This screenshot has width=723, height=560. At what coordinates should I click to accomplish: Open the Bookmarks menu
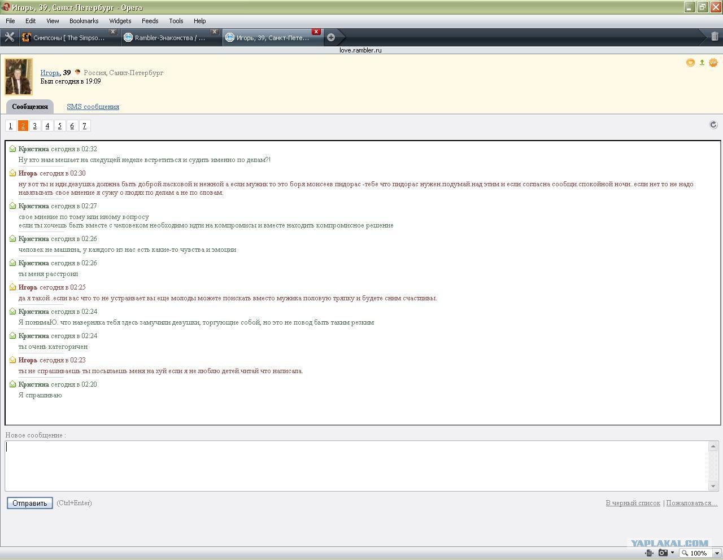point(84,21)
